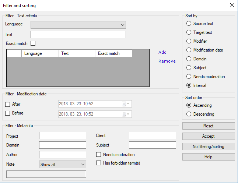Check Has forbidden term(s) checkbox

click(x=98, y=163)
